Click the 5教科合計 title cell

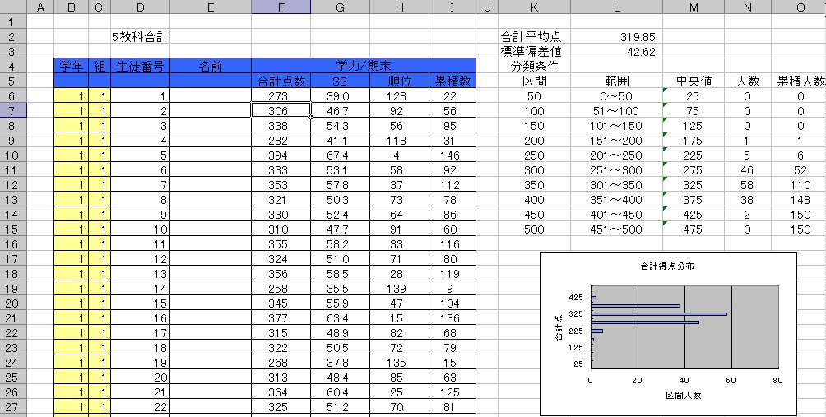(x=140, y=37)
